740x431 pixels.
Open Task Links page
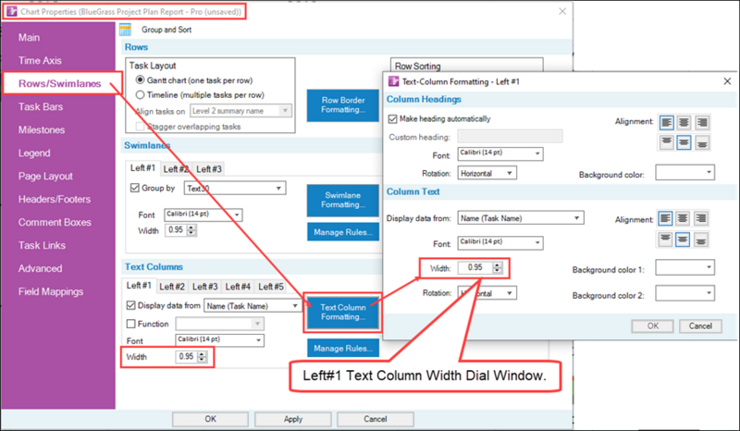pyautogui.click(x=42, y=245)
